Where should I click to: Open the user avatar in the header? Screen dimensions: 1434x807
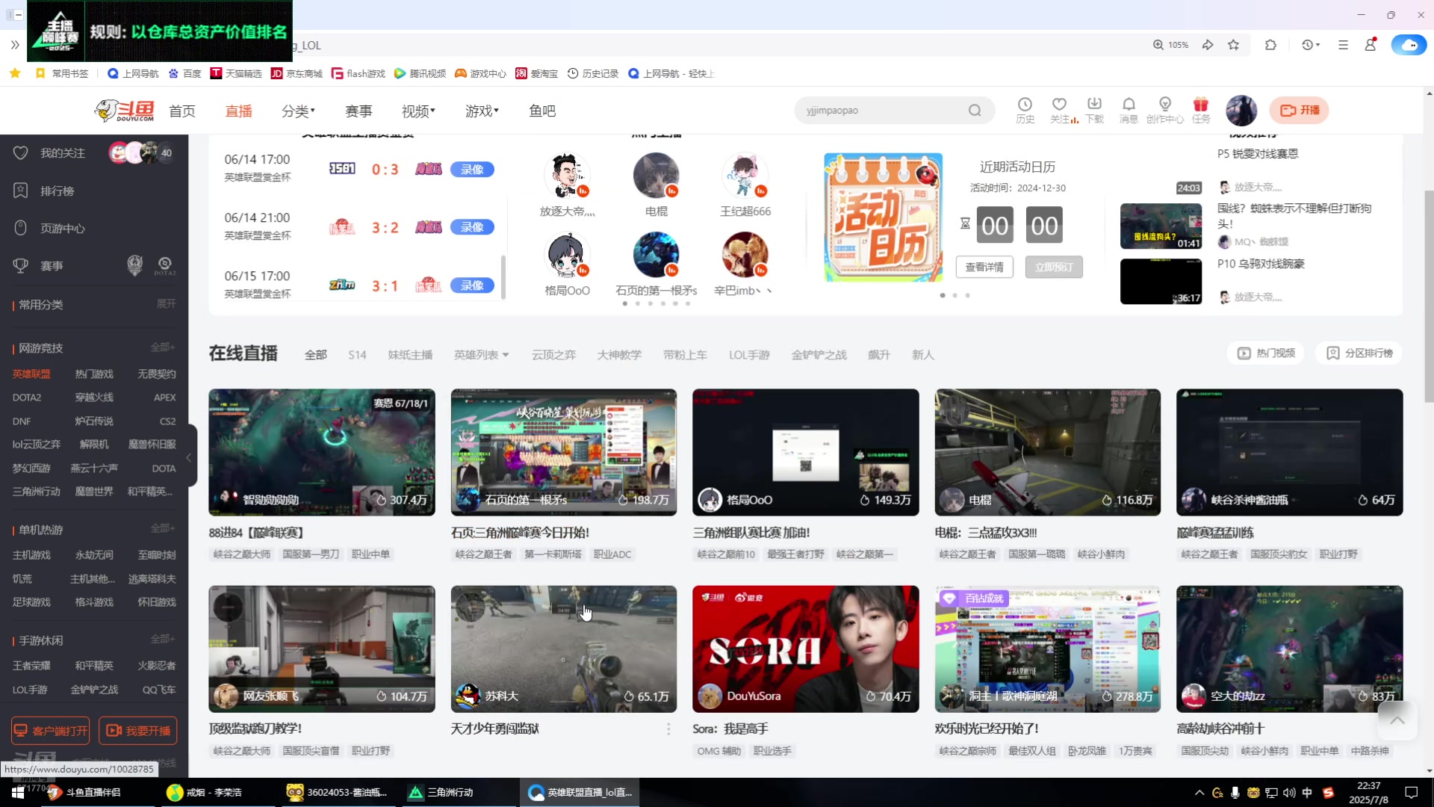coord(1241,111)
